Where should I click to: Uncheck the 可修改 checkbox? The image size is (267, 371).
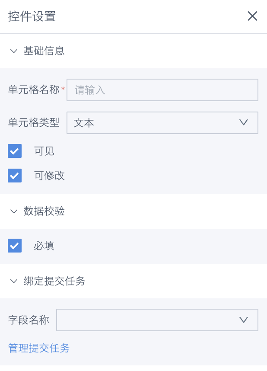click(15, 176)
